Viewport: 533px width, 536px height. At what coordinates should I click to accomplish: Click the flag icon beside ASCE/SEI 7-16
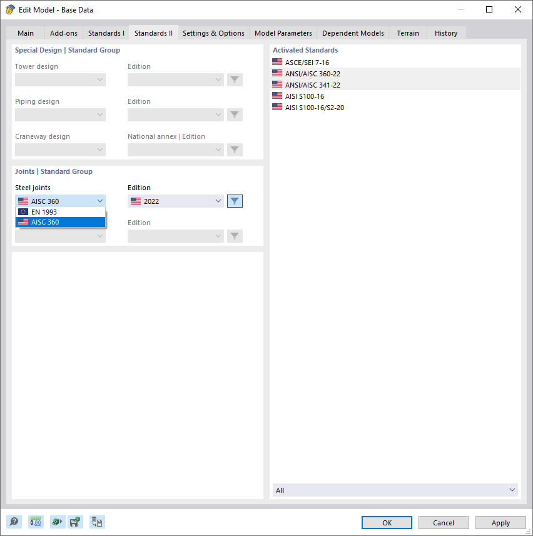(x=277, y=61)
